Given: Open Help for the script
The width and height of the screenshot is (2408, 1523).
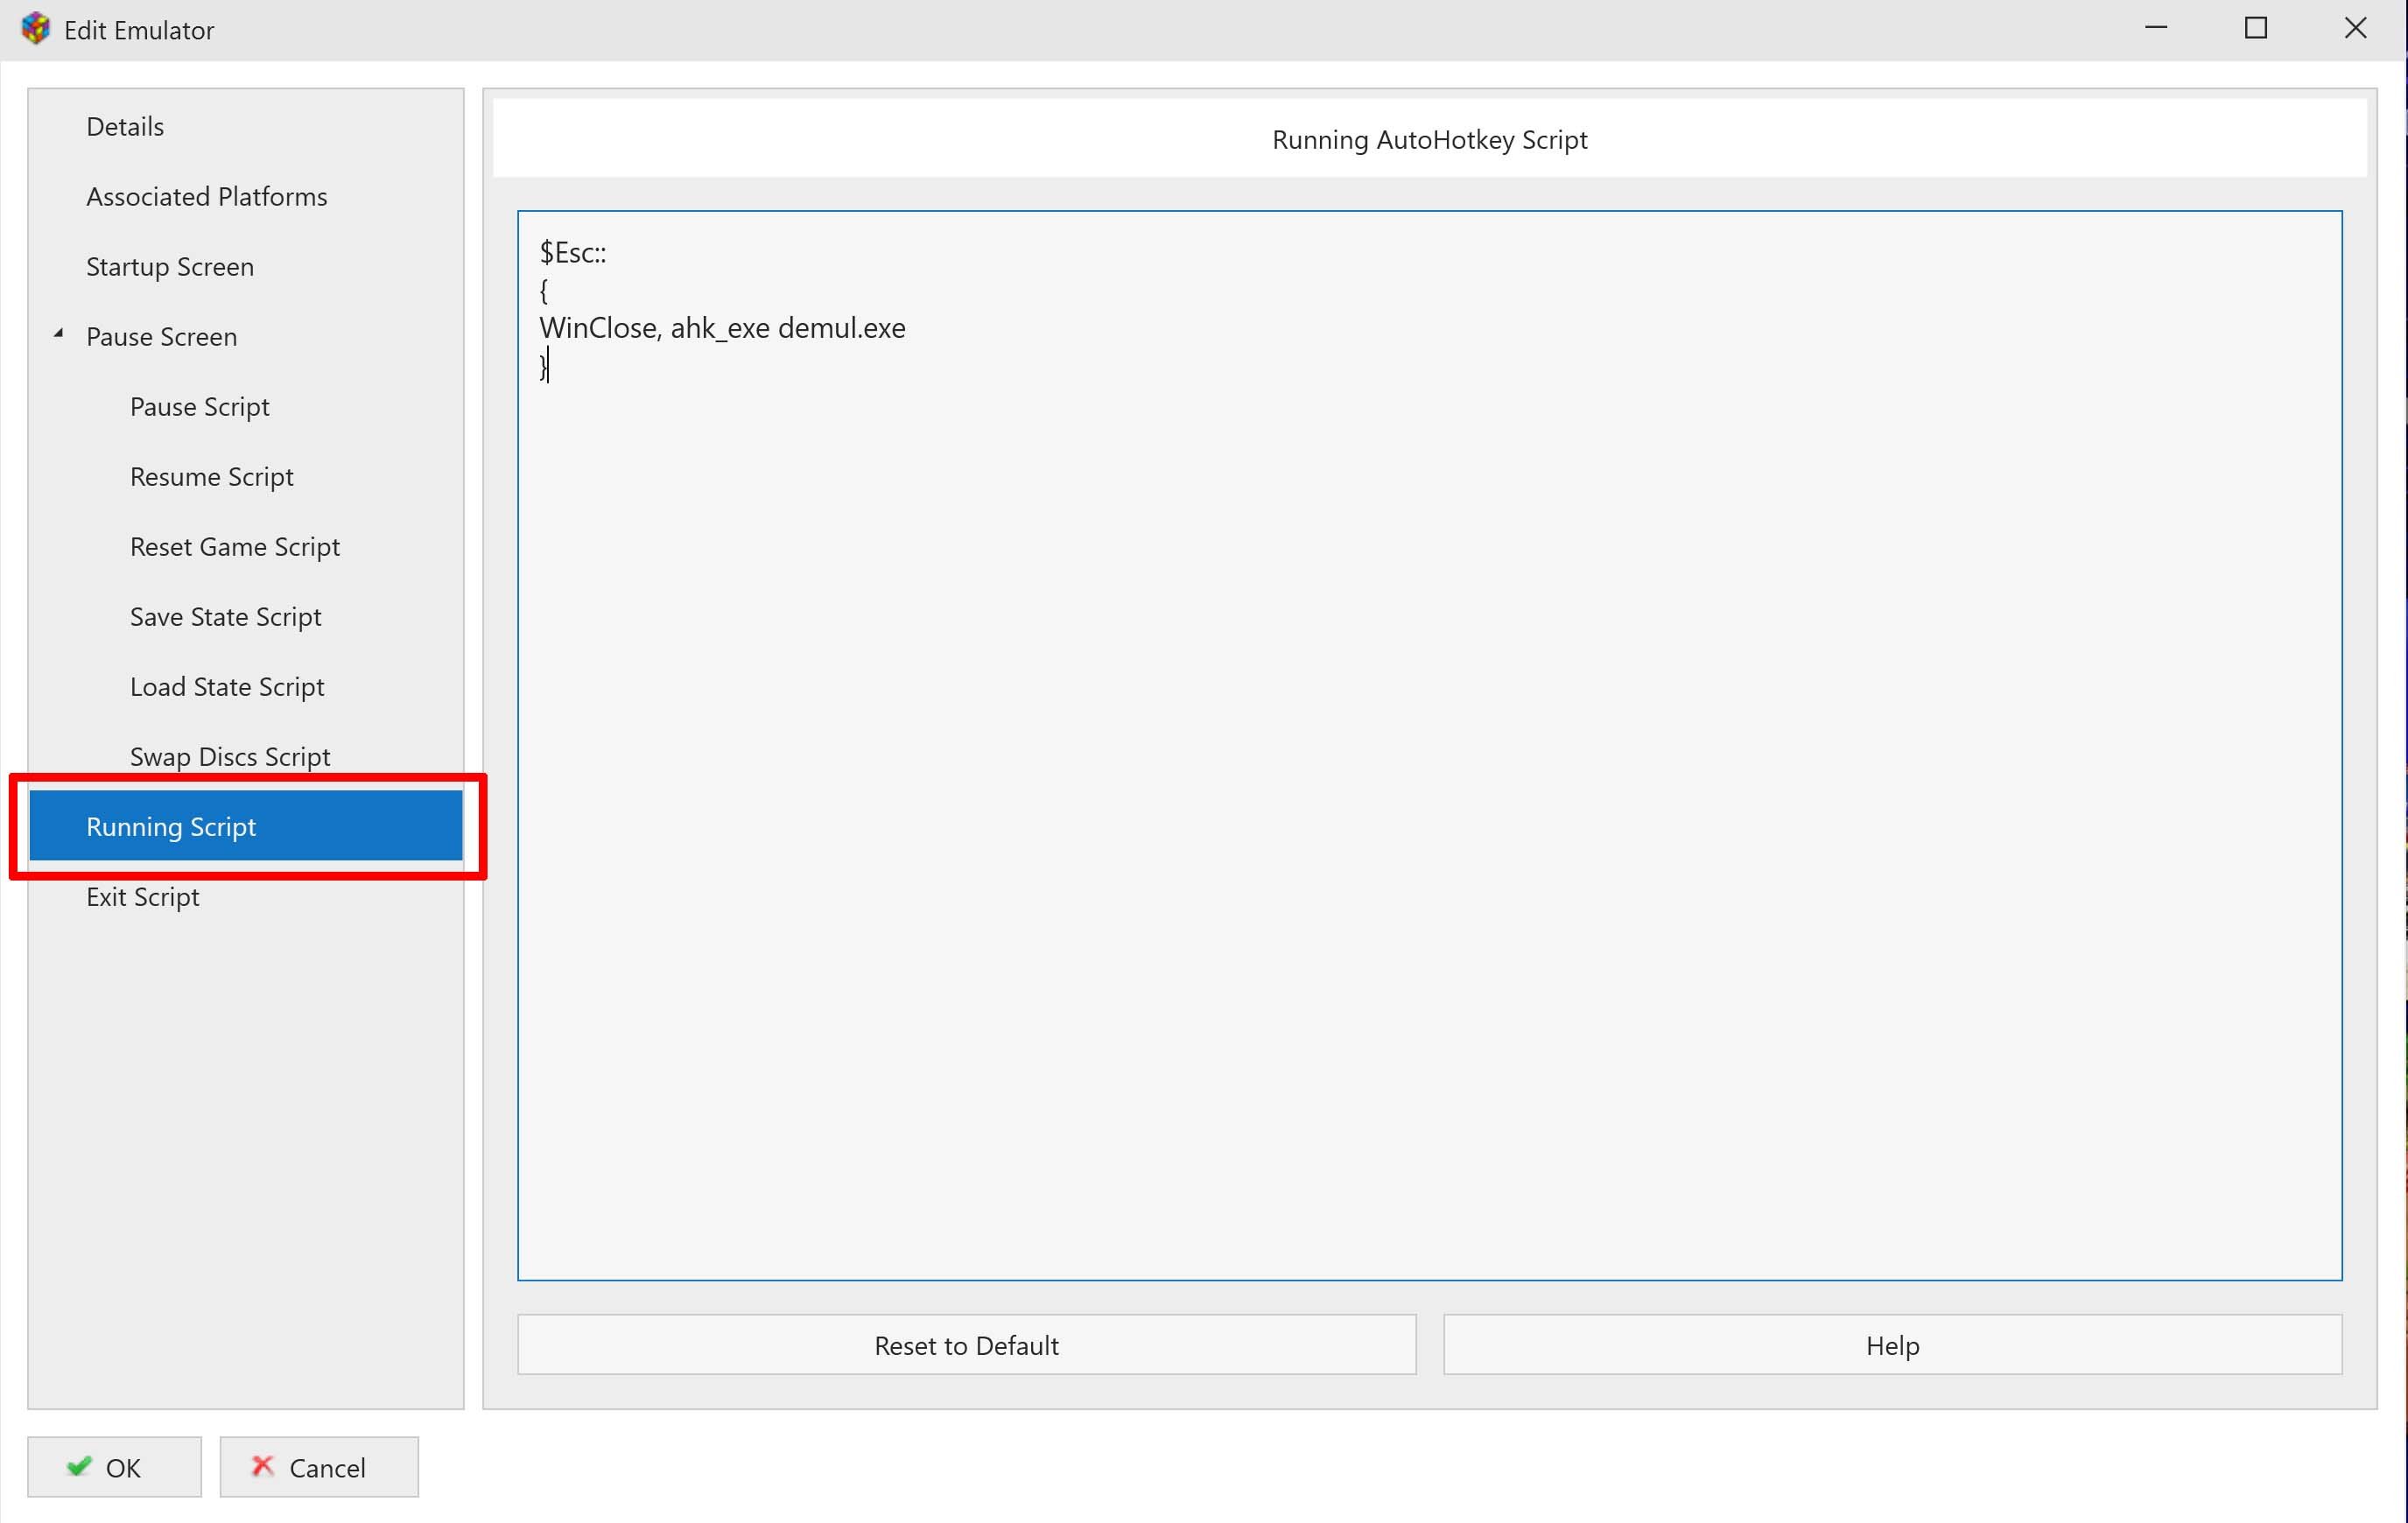Looking at the screenshot, I should (x=1892, y=1345).
